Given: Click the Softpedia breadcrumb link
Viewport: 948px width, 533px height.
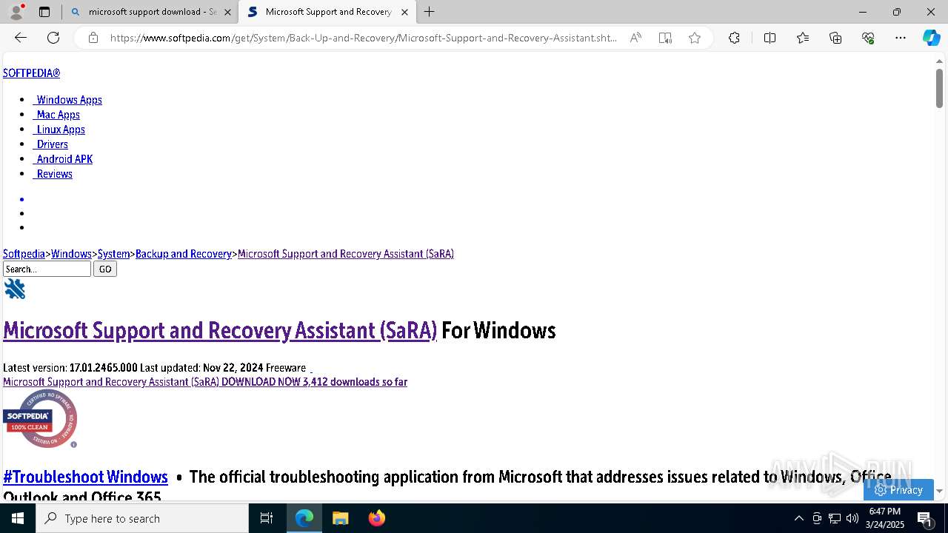Looking at the screenshot, I should [24, 254].
